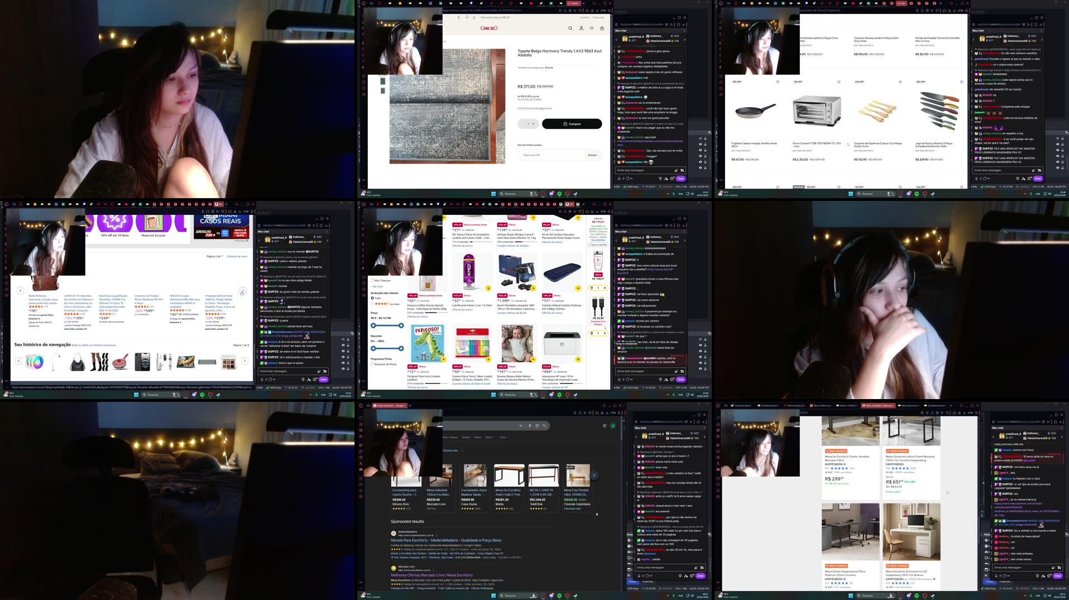Expand Ver mais in the Amazon filter sidebar
Image resolution: width=1069 pixels, height=600 pixels.
tap(377, 286)
